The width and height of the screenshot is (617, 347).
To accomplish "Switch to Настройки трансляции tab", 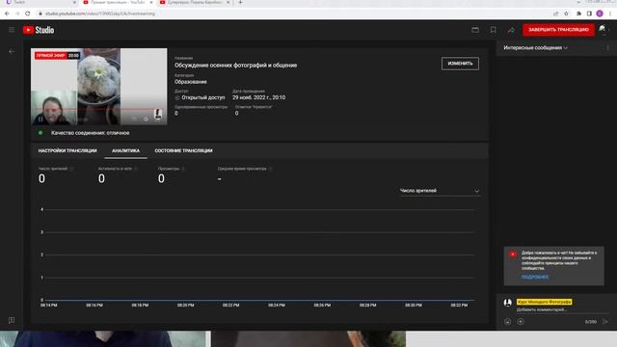I will click(67, 150).
